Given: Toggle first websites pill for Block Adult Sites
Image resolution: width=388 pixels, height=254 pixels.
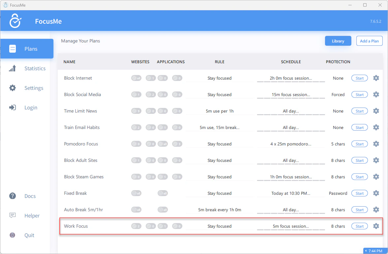Looking at the screenshot, I should tap(136, 161).
